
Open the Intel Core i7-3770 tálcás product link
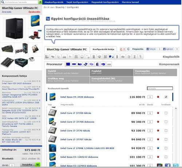(x=75, y=130)
